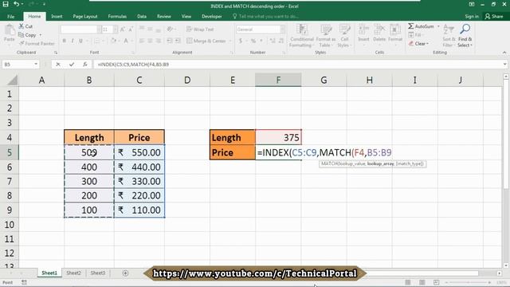Image resolution: width=510 pixels, height=287 pixels.
Task: Click the Decrease Indent icon
Action: [x=170, y=41]
